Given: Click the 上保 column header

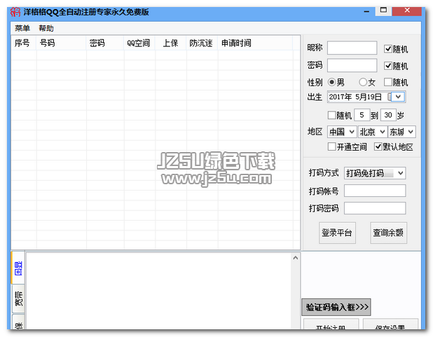Looking at the screenshot, I should click(171, 43).
